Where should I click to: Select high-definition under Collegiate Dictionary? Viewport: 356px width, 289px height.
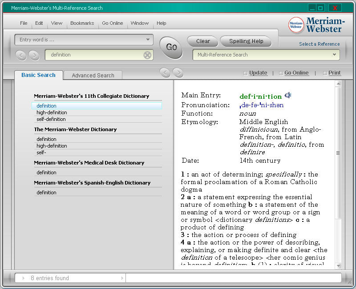click(x=52, y=112)
